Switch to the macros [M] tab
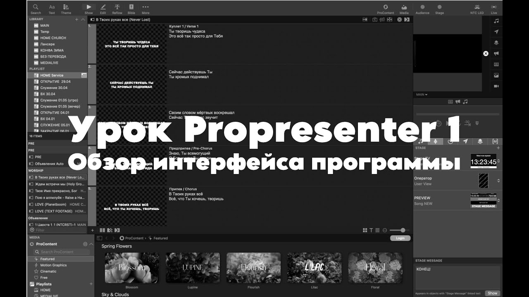This screenshot has width=529, height=297. pos(496,141)
